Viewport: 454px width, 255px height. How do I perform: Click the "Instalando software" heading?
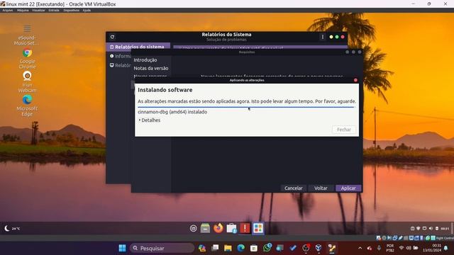click(165, 90)
